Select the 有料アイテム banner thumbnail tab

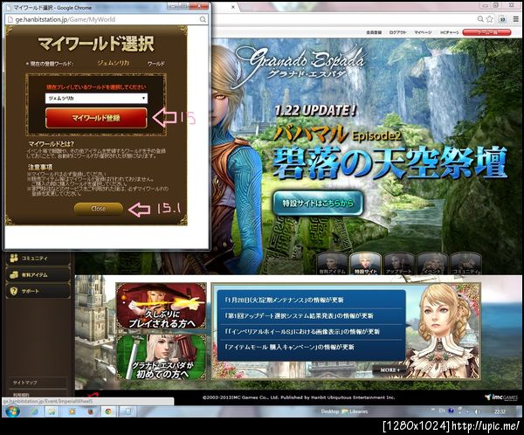click(x=332, y=264)
